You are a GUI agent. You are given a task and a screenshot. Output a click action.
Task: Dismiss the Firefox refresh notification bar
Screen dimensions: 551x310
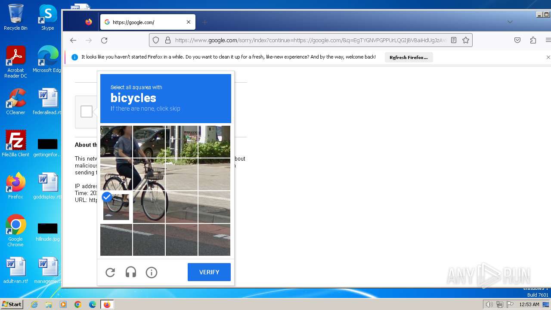(548, 57)
